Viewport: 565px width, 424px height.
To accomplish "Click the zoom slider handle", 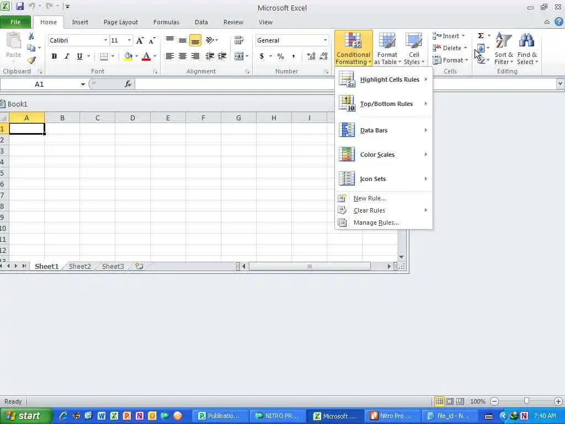I will click(x=526, y=401).
